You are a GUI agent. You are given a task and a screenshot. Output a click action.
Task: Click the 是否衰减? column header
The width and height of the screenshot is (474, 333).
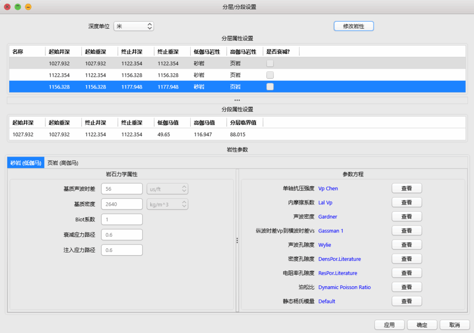point(281,52)
